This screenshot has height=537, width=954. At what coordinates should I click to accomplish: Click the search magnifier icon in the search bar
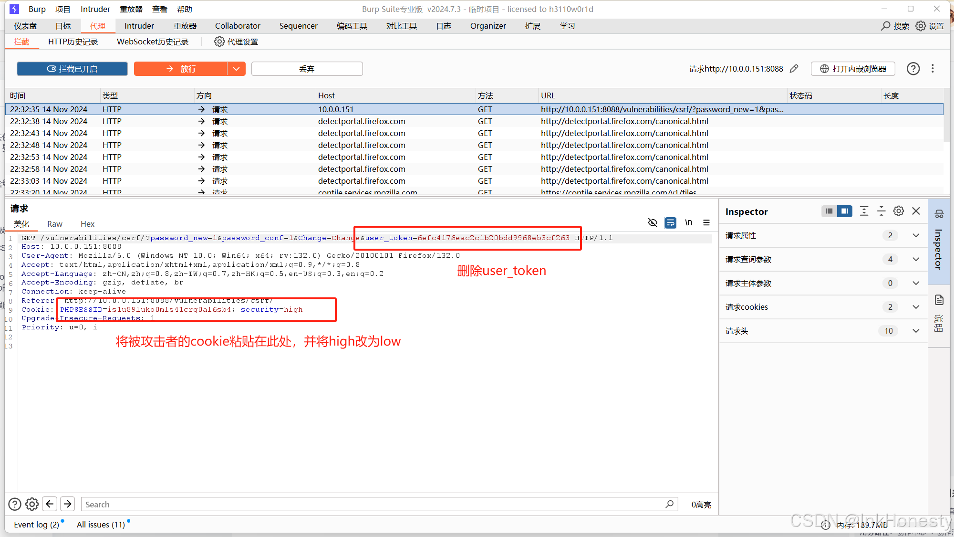pyautogui.click(x=669, y=504)
